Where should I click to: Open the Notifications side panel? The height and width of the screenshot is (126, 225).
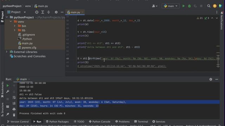222,21
